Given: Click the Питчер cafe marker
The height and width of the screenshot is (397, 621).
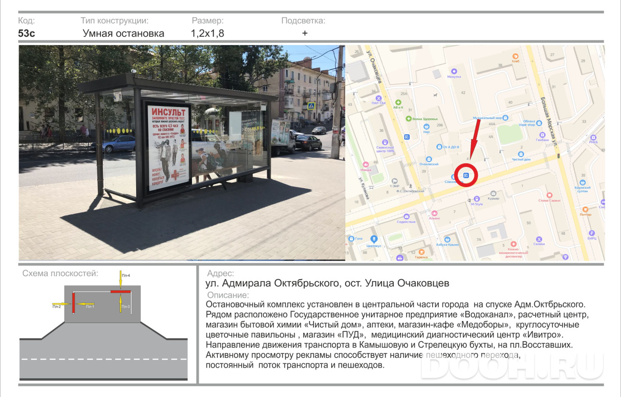Looking at the screenshot, I should (585, 208).
